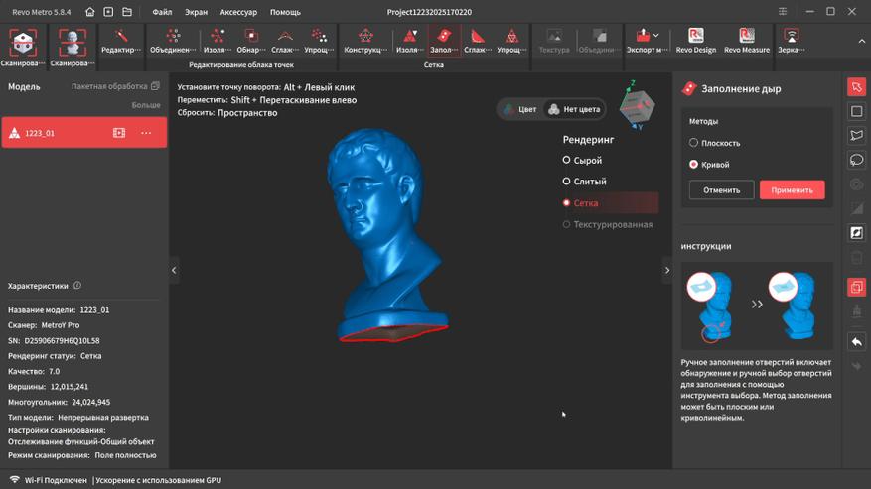Open batch processing icon
This screenshot has height=489, width=871.
click(x=156, y=86)
